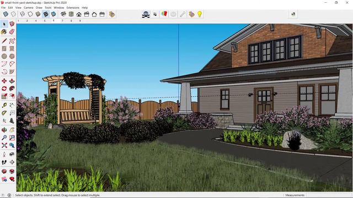Activate the Push/Pull tool
353x198 pixels.
click(x=12, y=81)
